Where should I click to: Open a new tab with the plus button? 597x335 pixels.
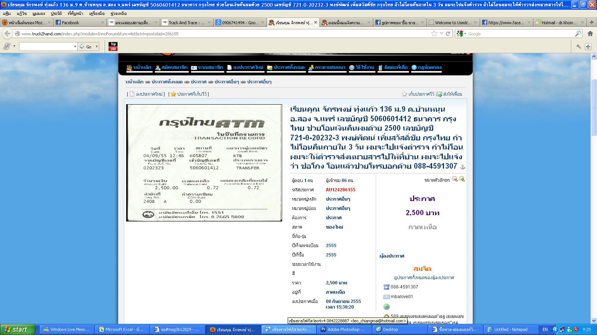tap(591, 22)
